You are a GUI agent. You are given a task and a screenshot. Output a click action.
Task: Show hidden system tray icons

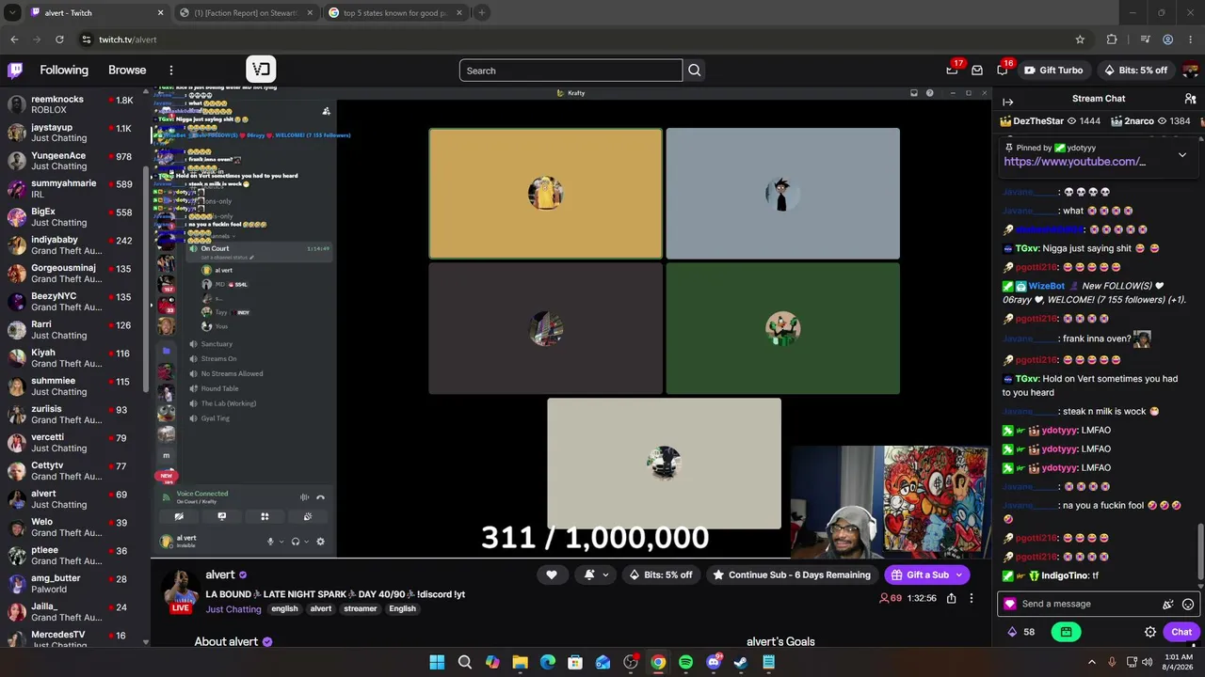click(x=1092, y=662)
